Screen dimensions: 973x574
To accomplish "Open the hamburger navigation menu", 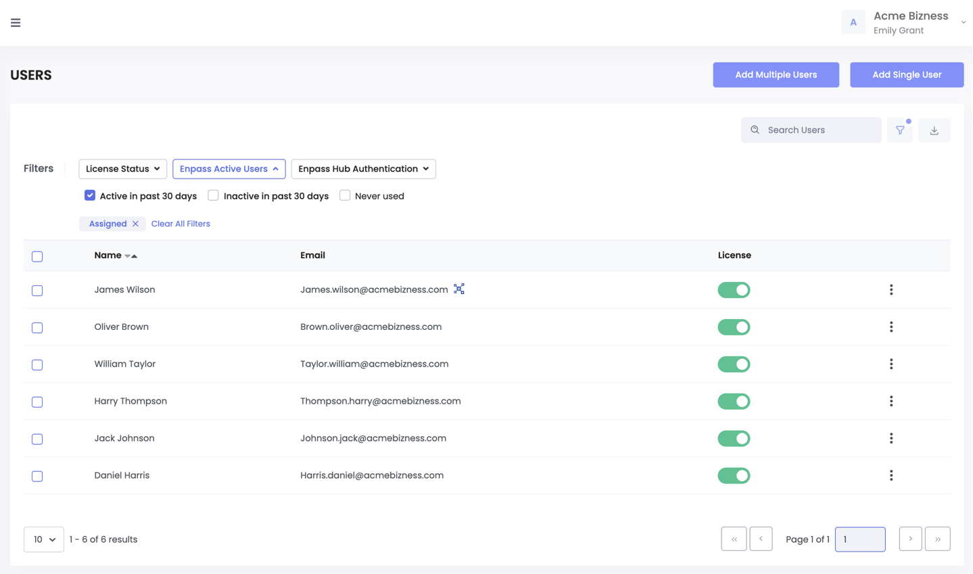I will (x=15, y=22).
